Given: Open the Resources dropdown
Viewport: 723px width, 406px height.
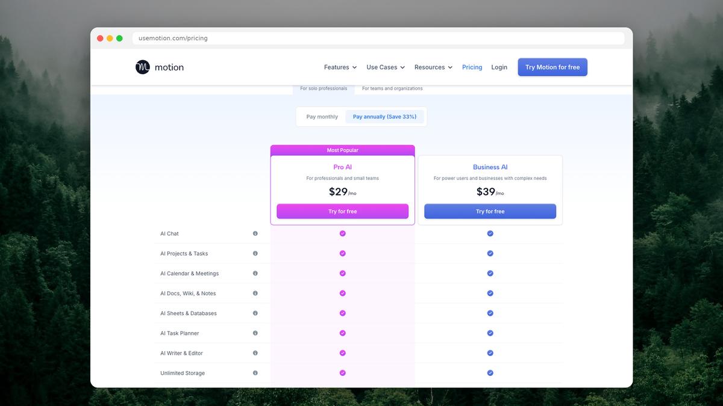Looking at the screenshot, I should (x=433, y=67).
